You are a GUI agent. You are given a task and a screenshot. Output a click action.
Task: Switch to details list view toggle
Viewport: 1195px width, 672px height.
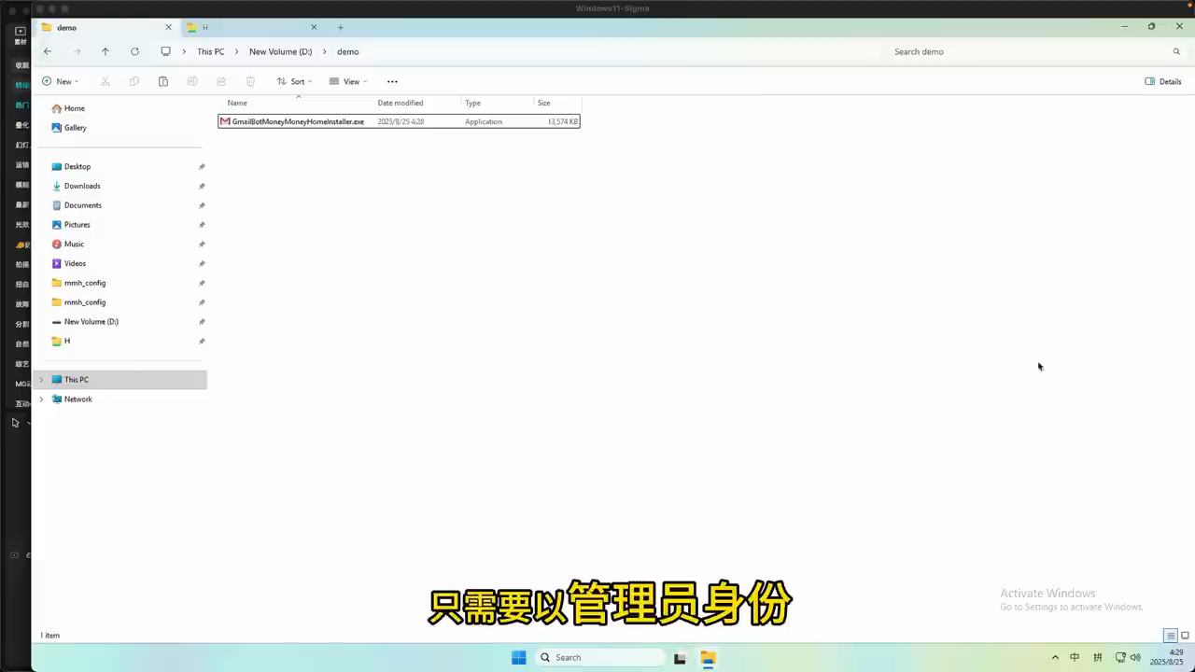1170,636
